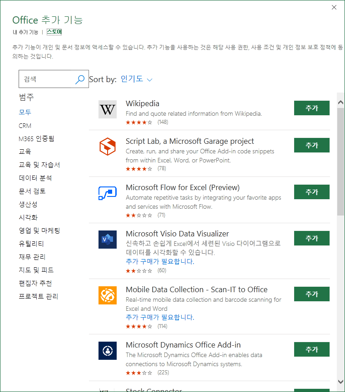Choose the 시각화 category
345x392 pixels.
[28, 217]
